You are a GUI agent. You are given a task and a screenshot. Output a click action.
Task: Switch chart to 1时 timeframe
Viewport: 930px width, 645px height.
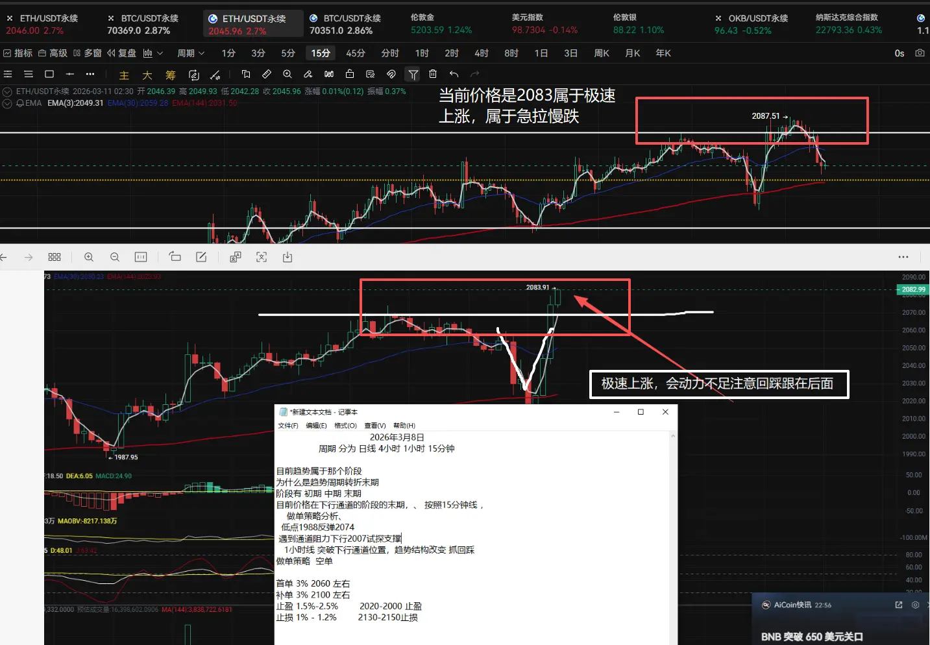(x=422, y=53)
